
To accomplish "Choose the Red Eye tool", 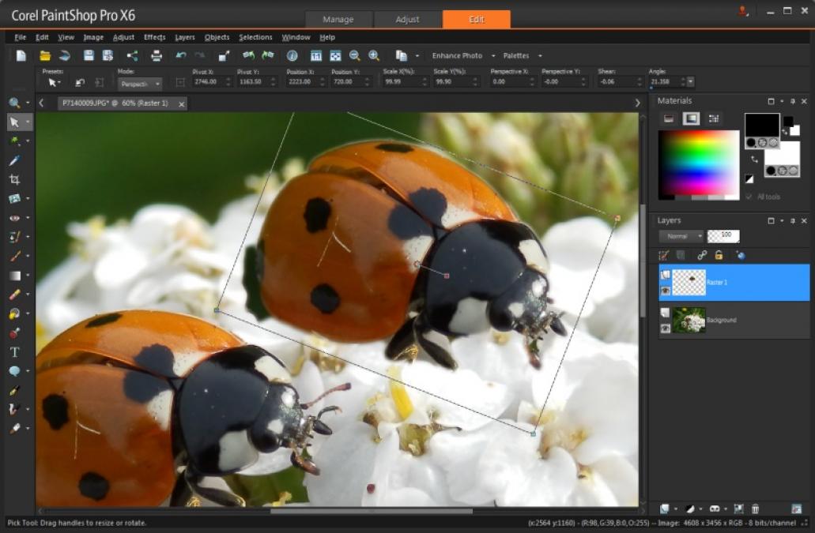I will coord(14,218).
